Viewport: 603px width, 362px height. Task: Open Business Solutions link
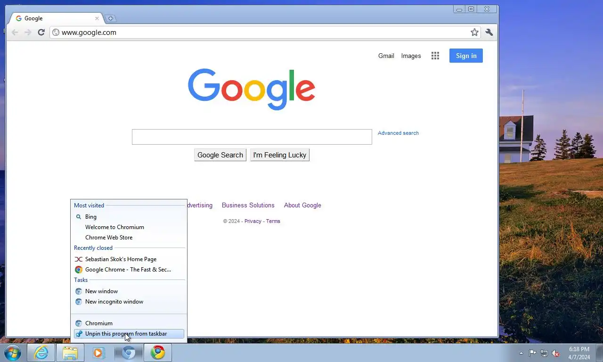(248, 205)
